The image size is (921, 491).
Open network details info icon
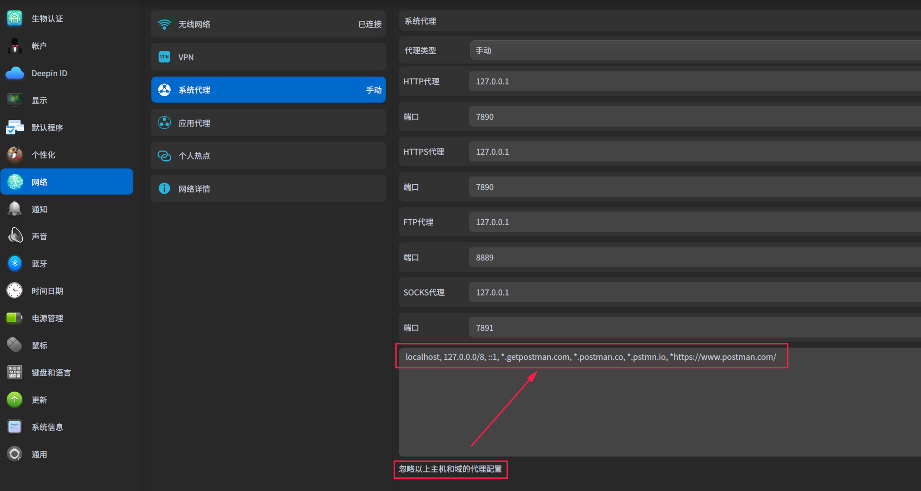coord(164,188)
